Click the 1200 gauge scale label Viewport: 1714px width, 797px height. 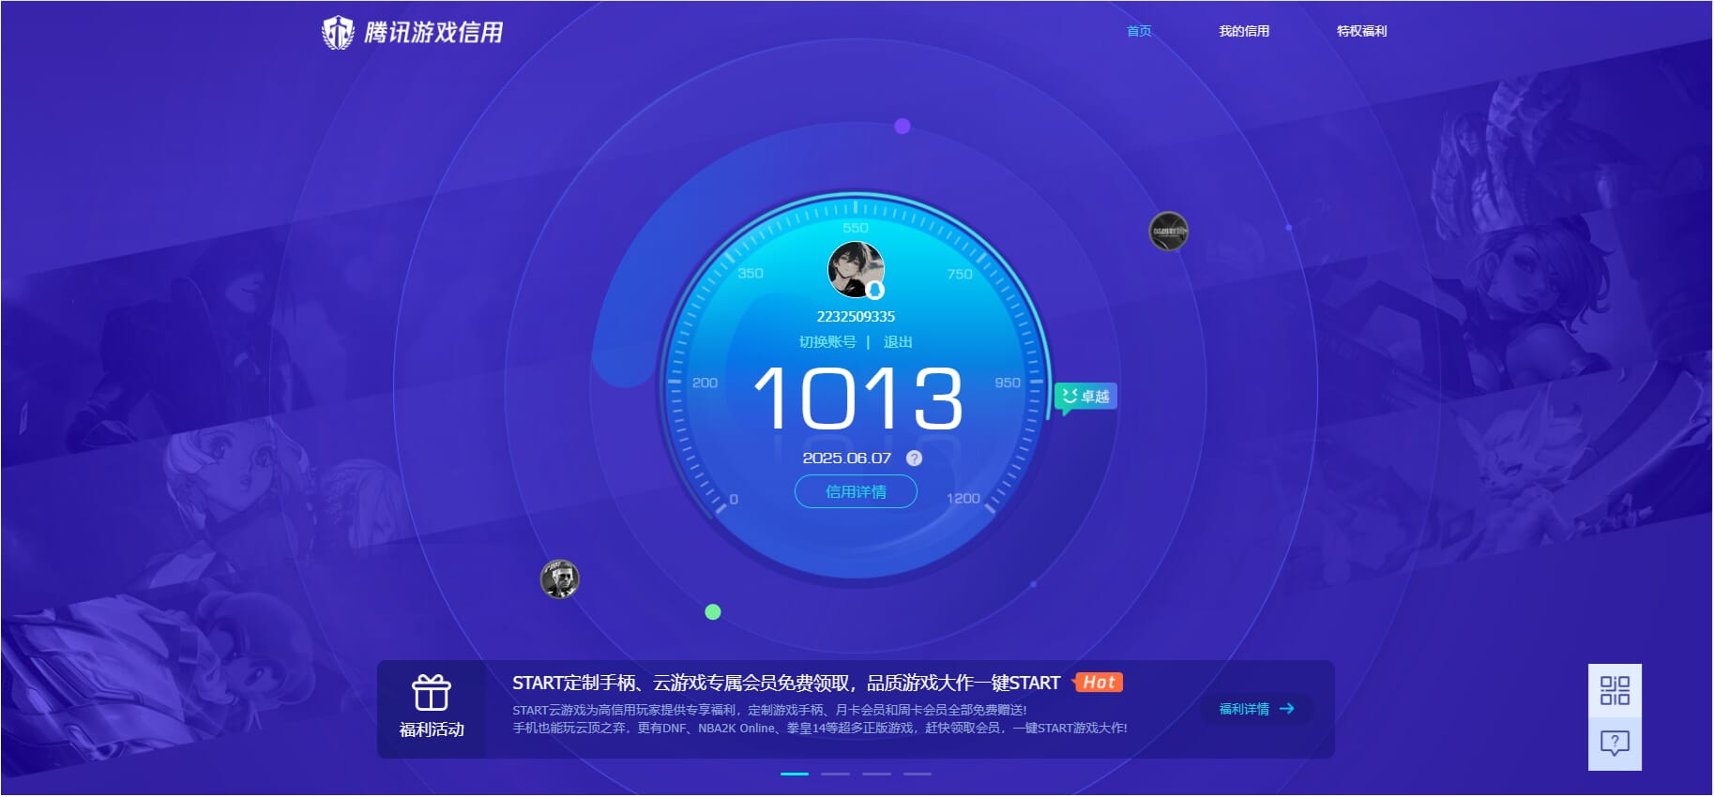[963, 498]
